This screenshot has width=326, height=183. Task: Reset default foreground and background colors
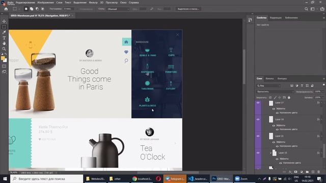point(2,54)
